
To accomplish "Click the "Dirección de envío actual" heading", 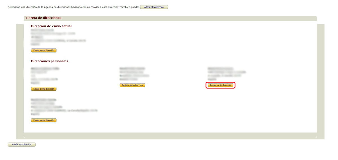I will 51,26.
